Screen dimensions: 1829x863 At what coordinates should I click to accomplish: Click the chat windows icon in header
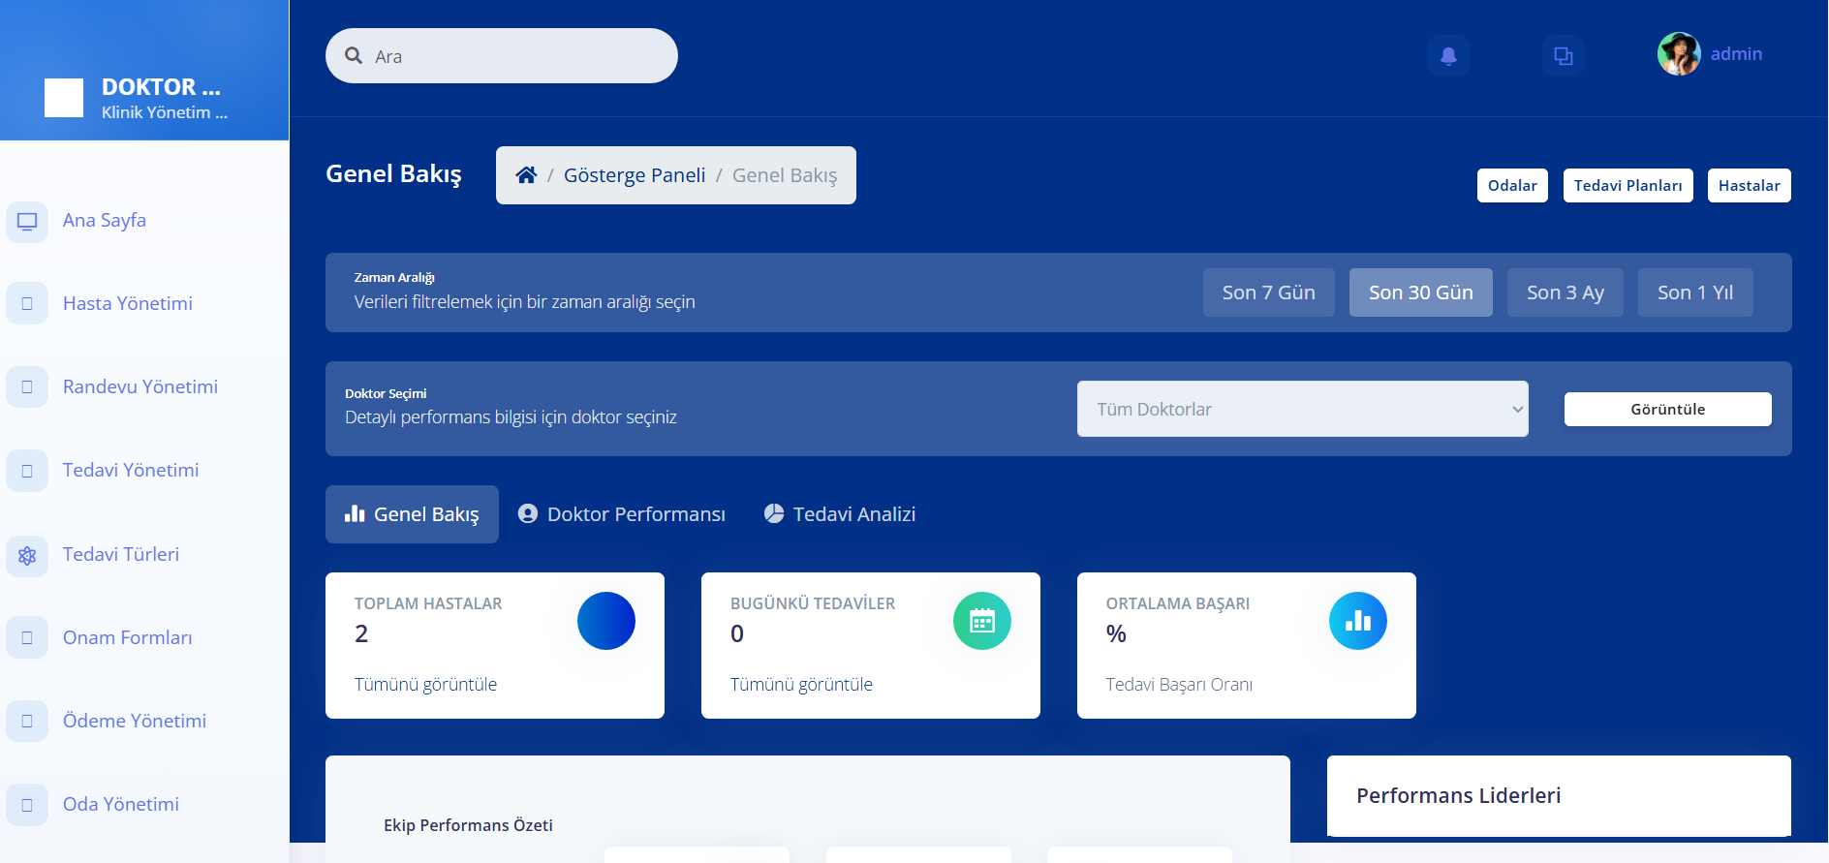point(1564,56)
